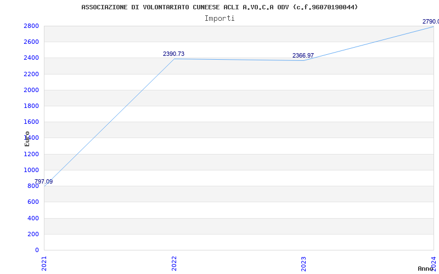This screenshot has width=439, height=274.
Task: Click the 2200 y-axis tick label
Action: point(31,74)
